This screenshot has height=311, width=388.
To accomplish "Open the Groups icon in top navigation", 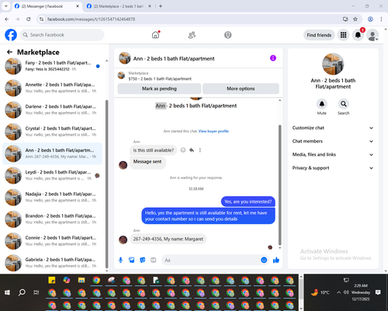I will tap(228, 35).
